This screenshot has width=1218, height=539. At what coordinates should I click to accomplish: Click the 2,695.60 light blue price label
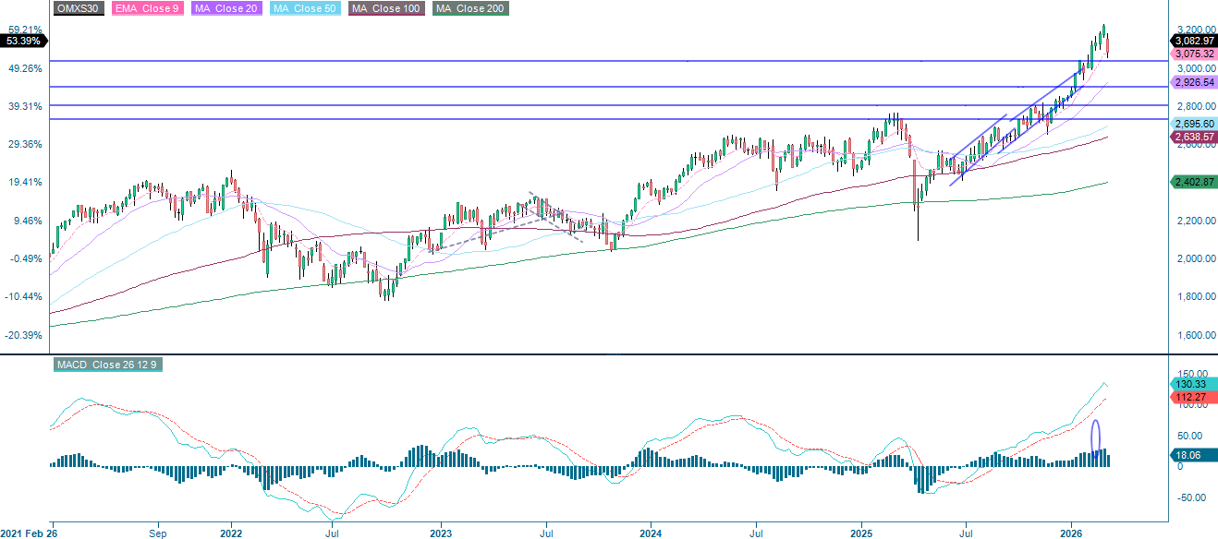click(x=1192, y=123)
